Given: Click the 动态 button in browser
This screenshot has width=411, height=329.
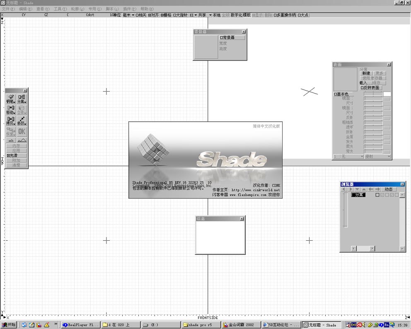Looking at the screenshot, I should (x=389, y=189).
